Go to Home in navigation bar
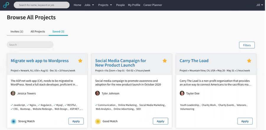The image size is (266, 130). coord(77,5)
